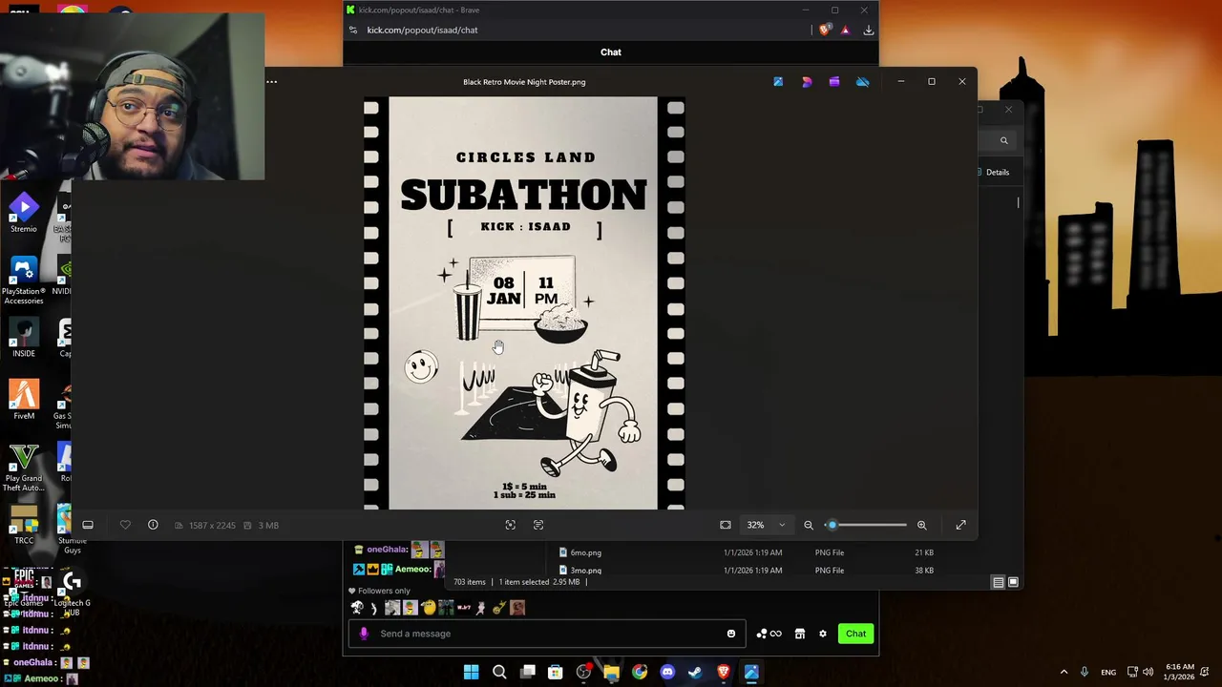Click the scan text icon in Photos
This screenshot has width=1222, height=687.
click(x=538, y=525)
